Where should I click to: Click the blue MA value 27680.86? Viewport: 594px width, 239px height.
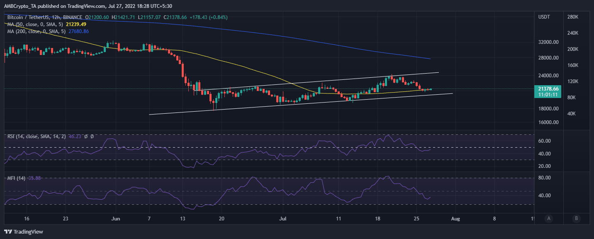(x=78, y=31)
